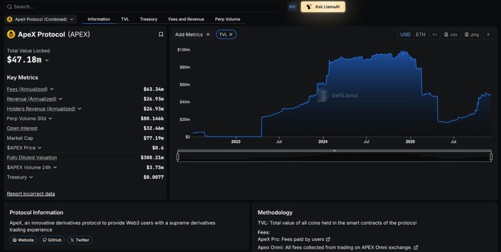Open the Treasury tab
This screenshot has width=501, height=252.
click(x=149, y=19)
